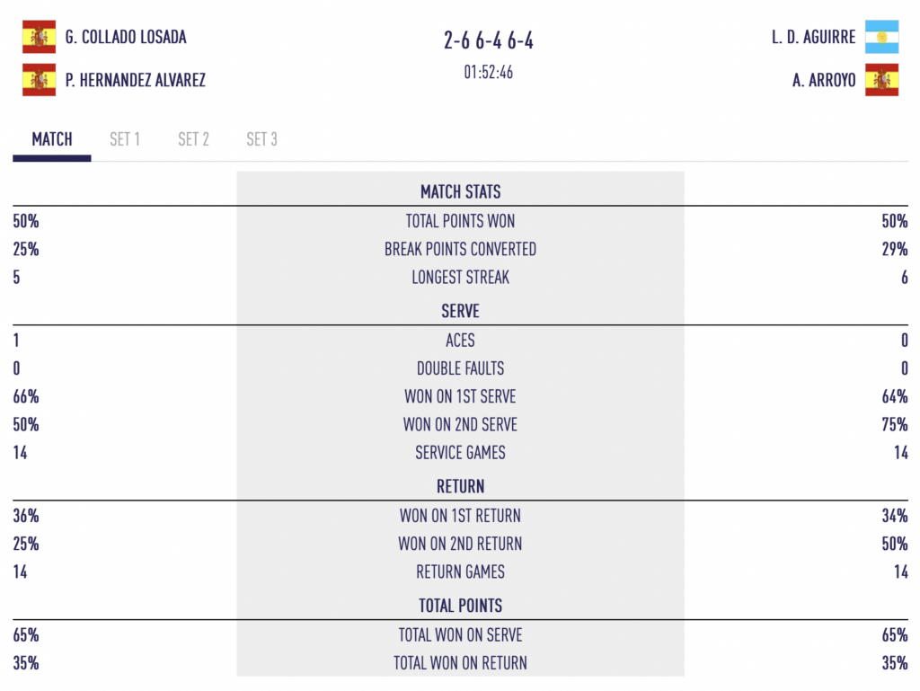Screen dimensions: 920x691
Task: Click player name L. D. Aguirre
Action: [x=813, y=37]
